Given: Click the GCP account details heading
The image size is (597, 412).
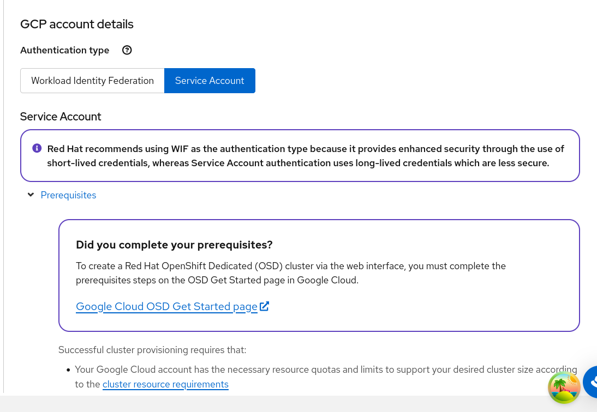Looking at the screenshot, I should [77, 24].
